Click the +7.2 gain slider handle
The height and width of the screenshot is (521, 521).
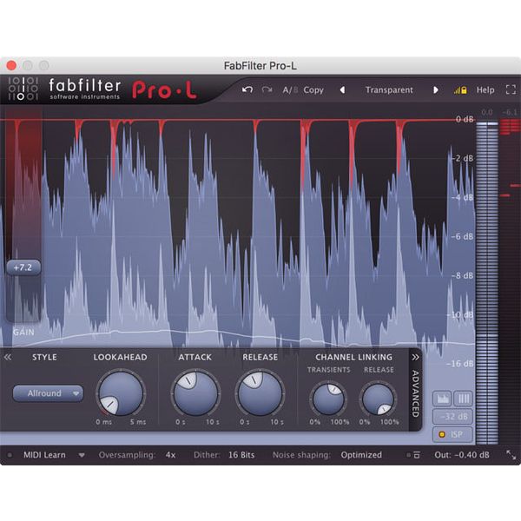(23, 267)
